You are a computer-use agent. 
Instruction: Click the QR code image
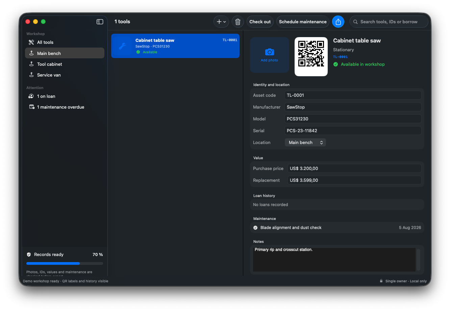tap(311, 57)
